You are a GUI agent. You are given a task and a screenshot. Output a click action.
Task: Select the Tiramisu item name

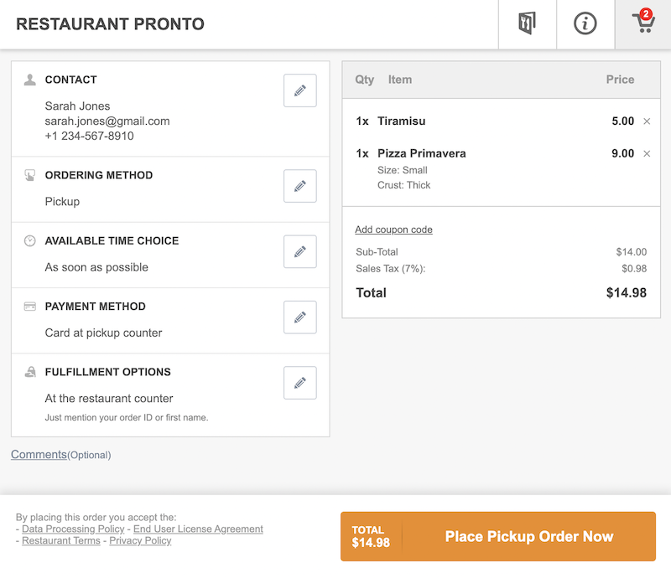point(402,121)
